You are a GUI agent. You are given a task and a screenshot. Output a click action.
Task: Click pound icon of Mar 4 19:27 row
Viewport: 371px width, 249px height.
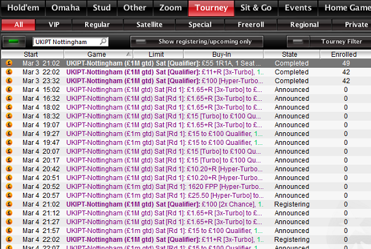[9, 133]
